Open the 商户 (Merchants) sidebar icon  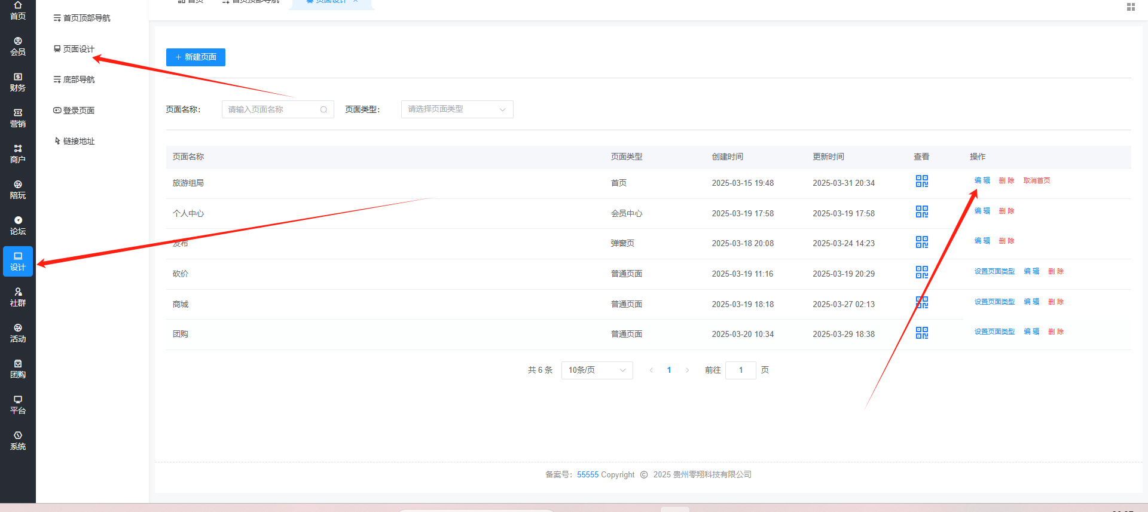click(18, 154)
